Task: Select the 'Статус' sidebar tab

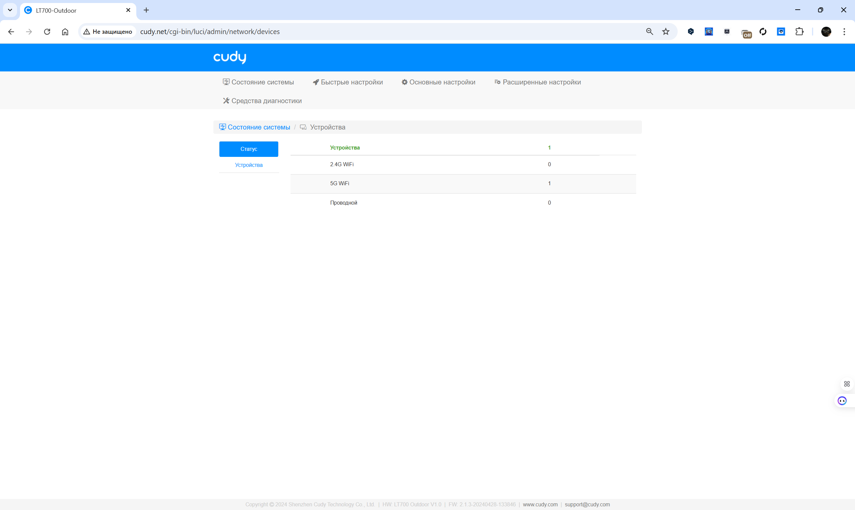Action: click(x=248, y=149)
